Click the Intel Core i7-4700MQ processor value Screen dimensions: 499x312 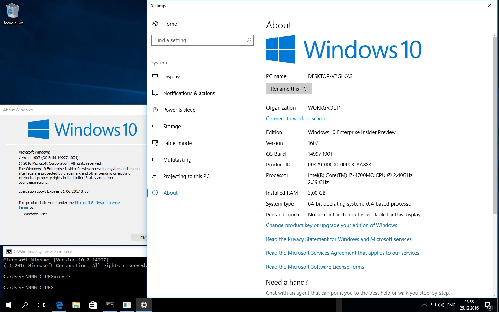tap(360, 179)
